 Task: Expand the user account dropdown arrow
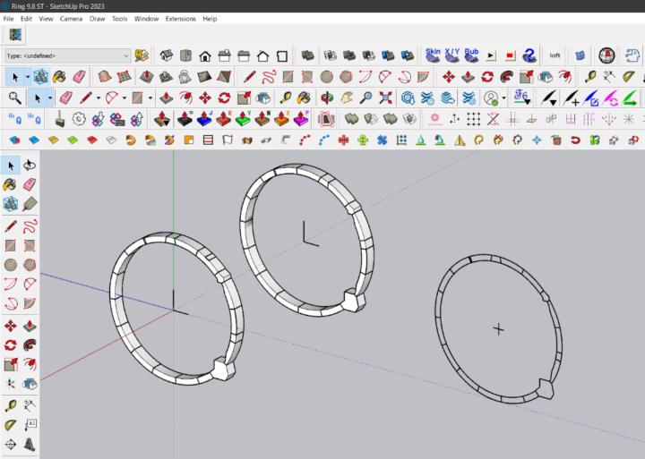pos(503,98)
